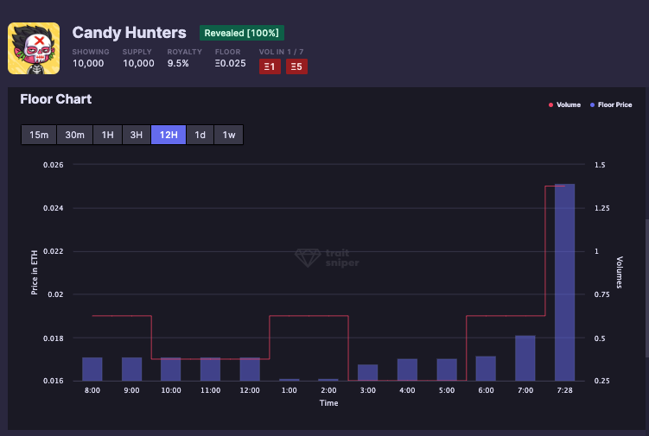Image resolution: width=649 pixels, height=436 pixels.
Task: Click the 0.026 price axis label
Action: tap(54, 165)
